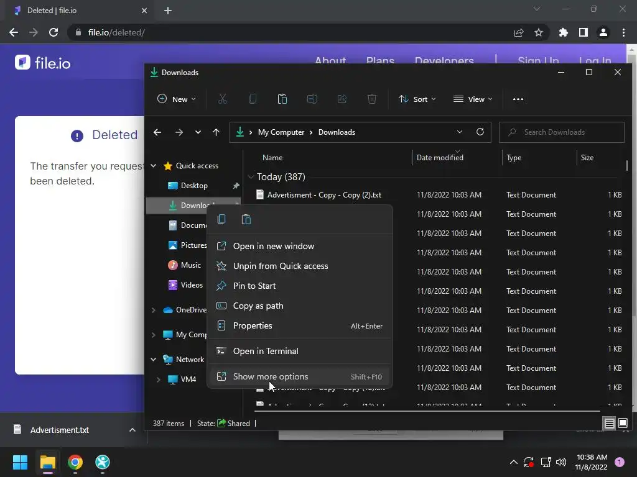Click My Computer in address breadcrumb
This screenshot has height=477, width=637.
tap(281, 132)
